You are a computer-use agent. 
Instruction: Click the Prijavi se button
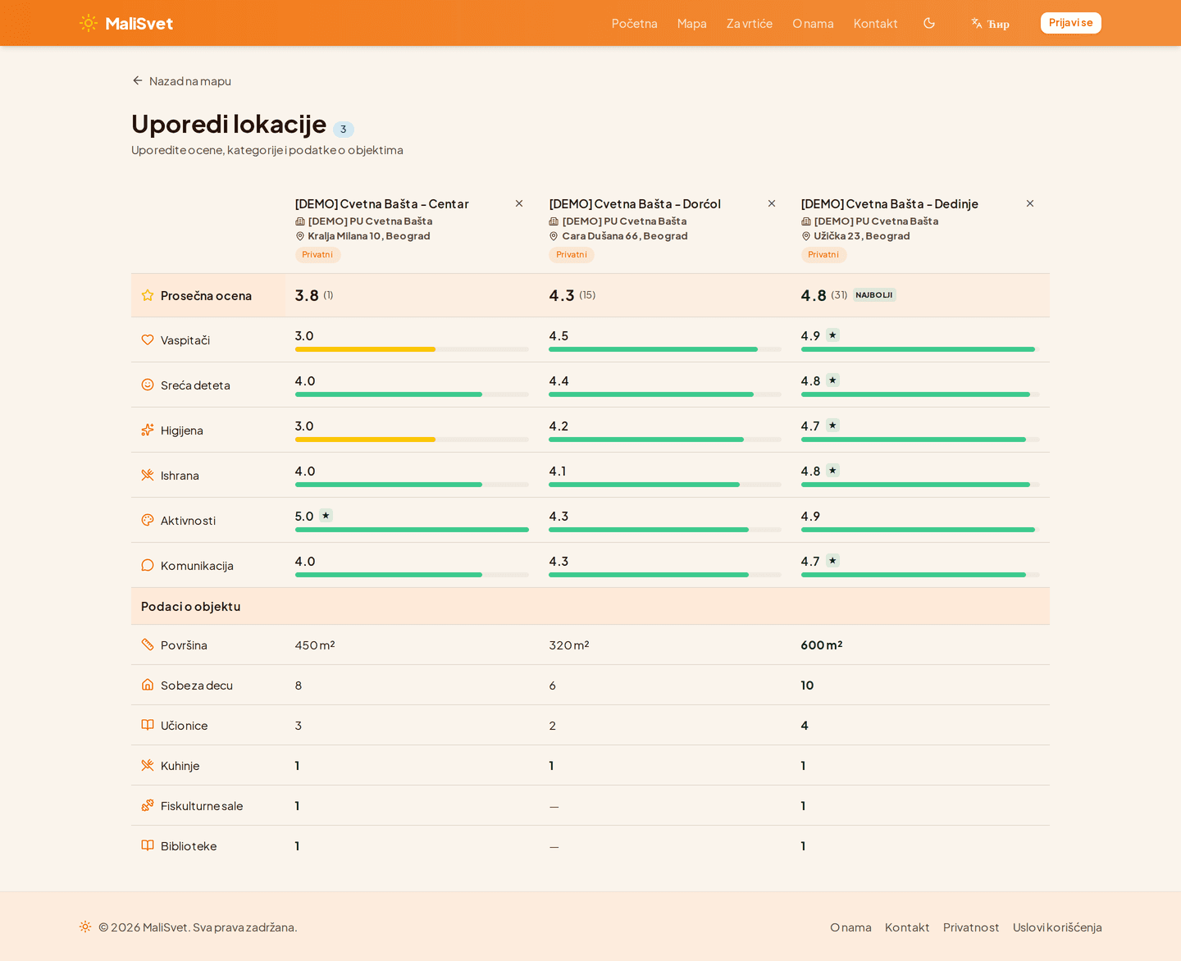1070,23
